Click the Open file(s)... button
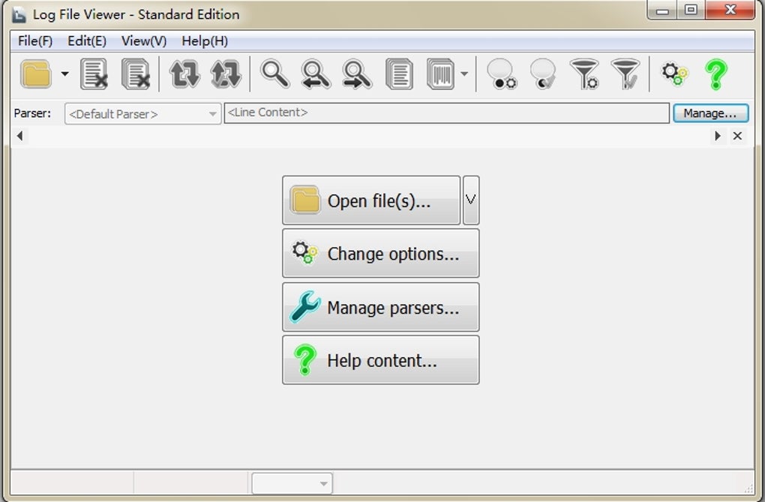765x502 pixels. click(x=371, y=200)
